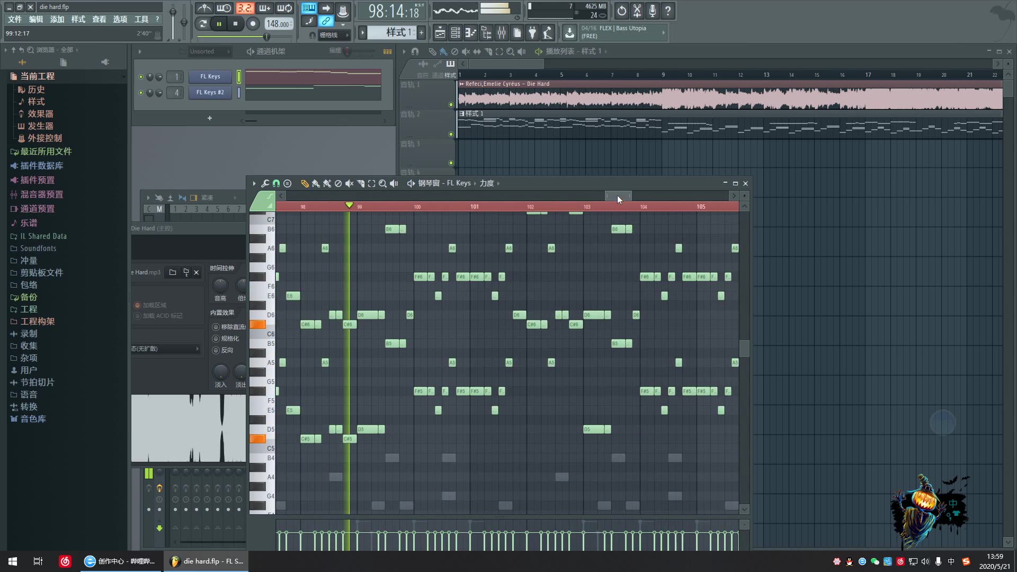This screenshot has width=1017, height=572.
Task: Open the 查看 menu
Action: pyautogui.click(x=99, y=19)
